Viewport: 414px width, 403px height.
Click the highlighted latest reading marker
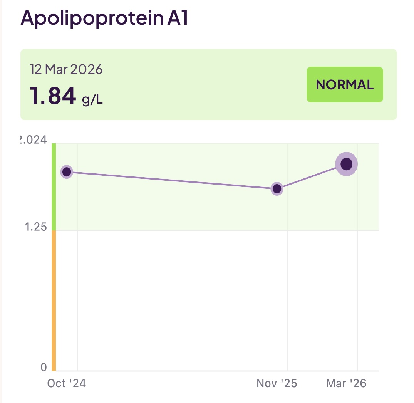[346, 164]
